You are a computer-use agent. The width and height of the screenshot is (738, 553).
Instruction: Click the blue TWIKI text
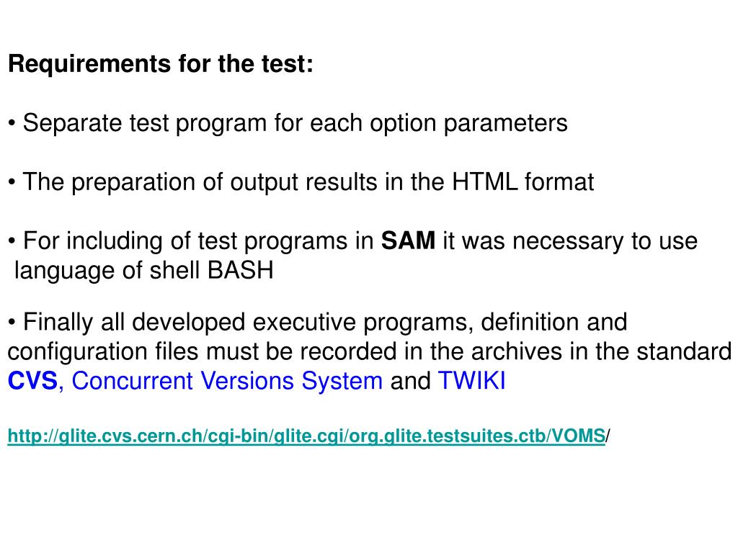[x=471, y=380]
